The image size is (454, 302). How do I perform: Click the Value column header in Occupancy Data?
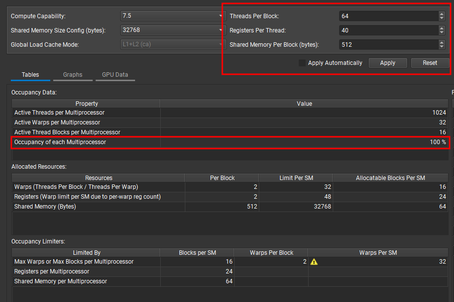pyautogui.click(x=304, y=104)
